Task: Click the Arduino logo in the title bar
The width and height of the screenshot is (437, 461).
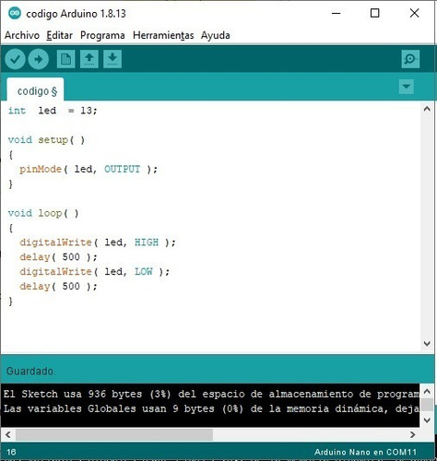Action: (15, 13)
